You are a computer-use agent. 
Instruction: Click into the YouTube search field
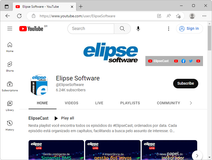[91, 29]
